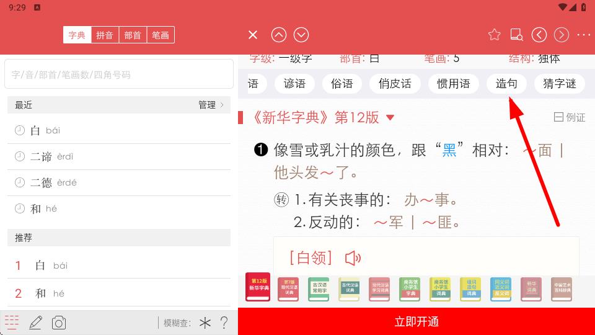The image size is (595, 335).
Task: Open camera photo lookup
Action: click(x=59, y=323)
